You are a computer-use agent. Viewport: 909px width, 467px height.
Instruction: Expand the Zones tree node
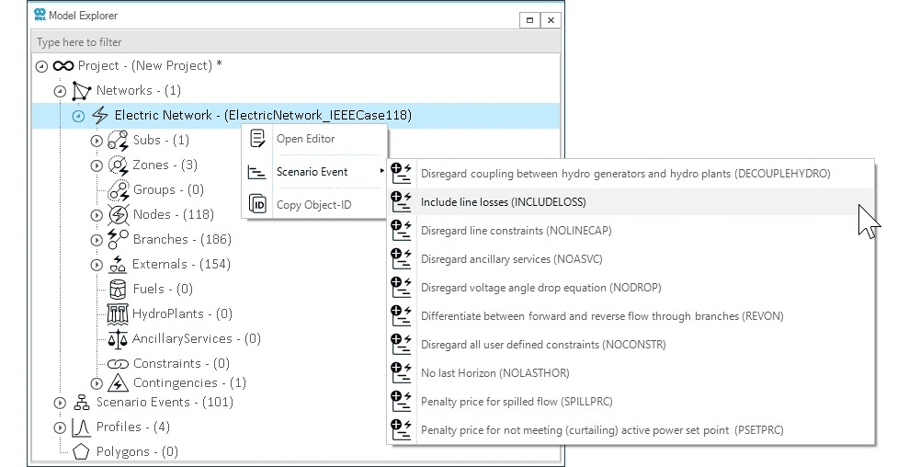point(97,165)
